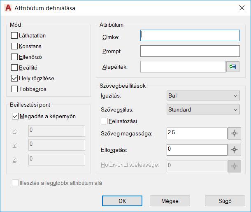This screenshot has height=212, width=251.
Task: Open the Igazítás dropdown showing Bal
Action: point(203,96)
